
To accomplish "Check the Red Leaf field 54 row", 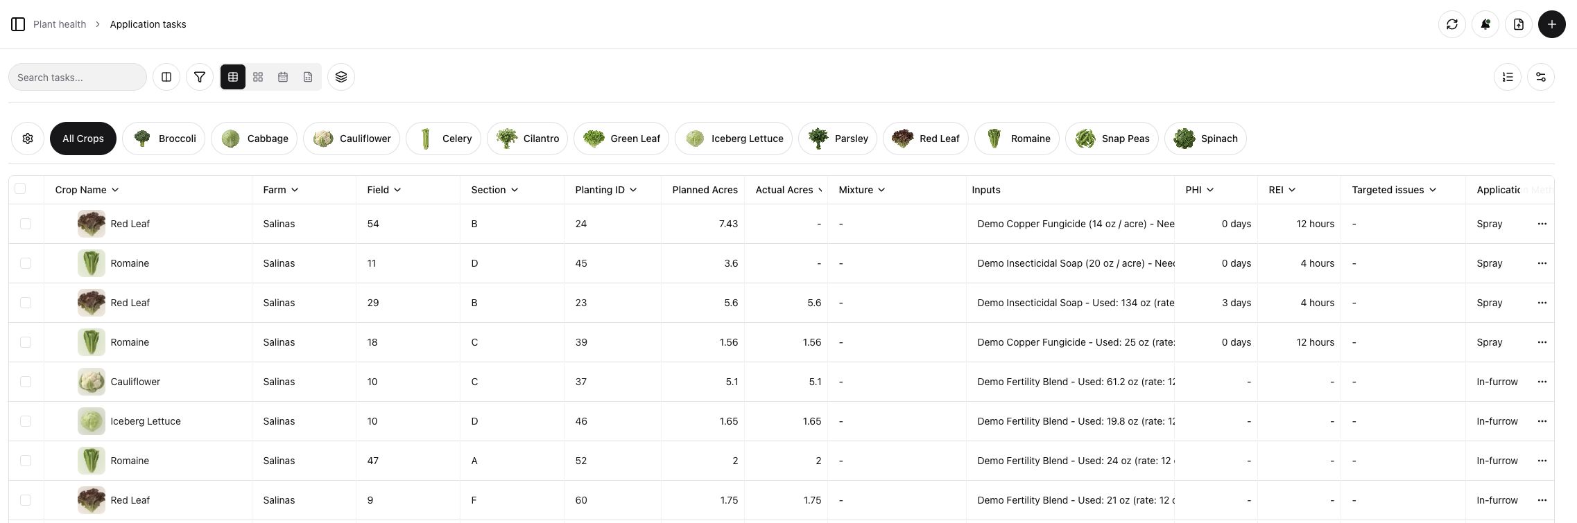I will 26,224.
